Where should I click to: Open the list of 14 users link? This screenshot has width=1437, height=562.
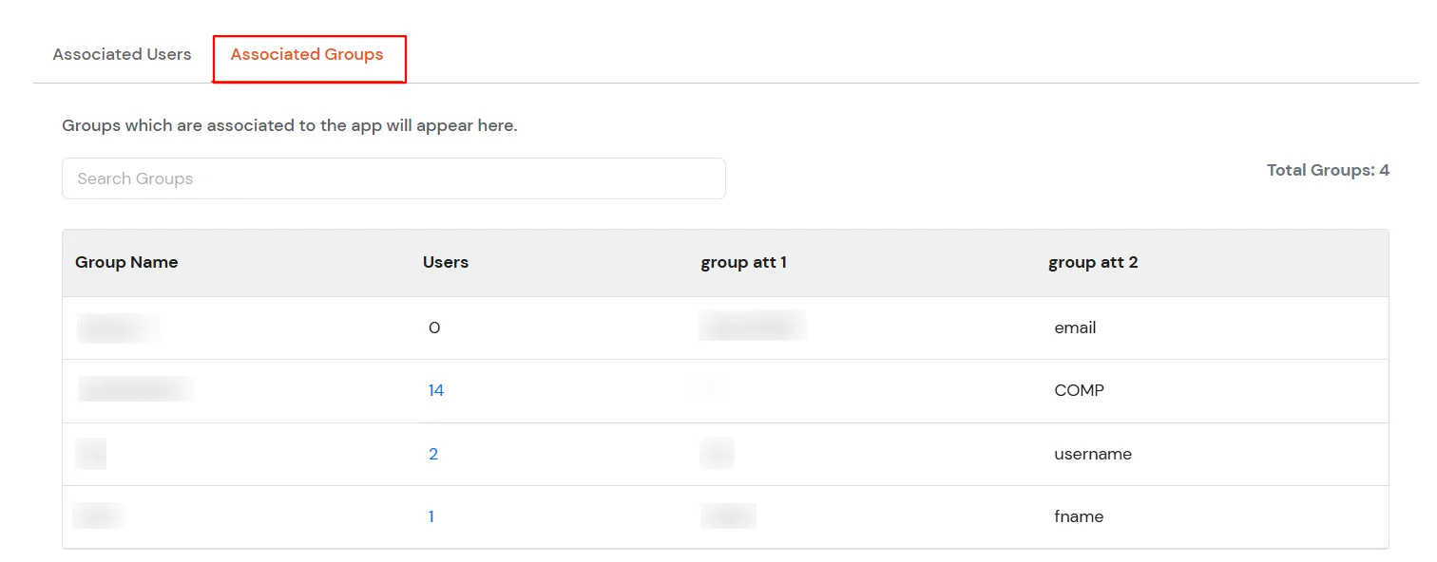pos(435,390)
